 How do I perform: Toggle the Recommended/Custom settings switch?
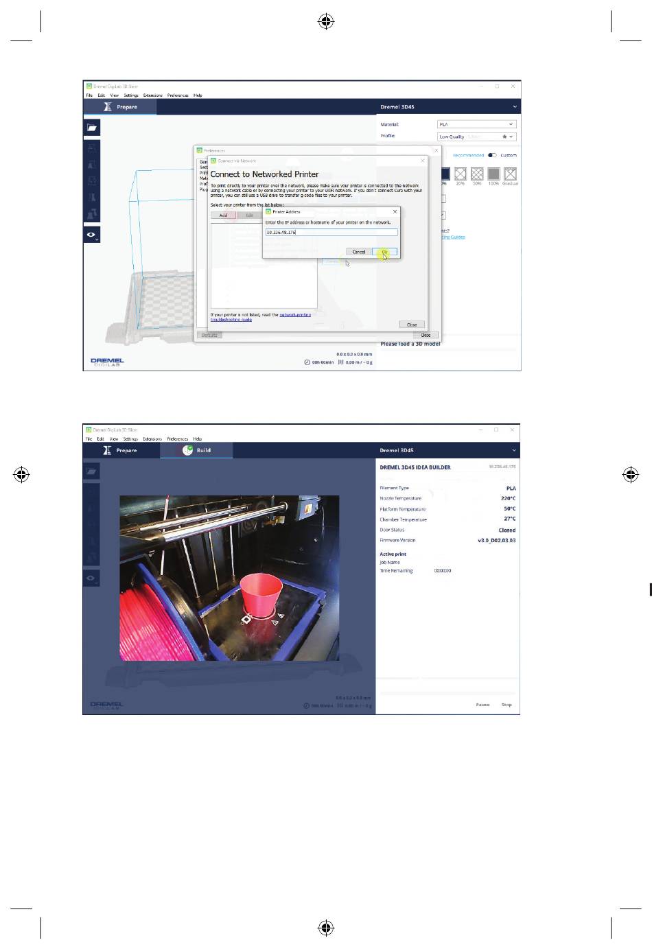(x=492, y=155)
